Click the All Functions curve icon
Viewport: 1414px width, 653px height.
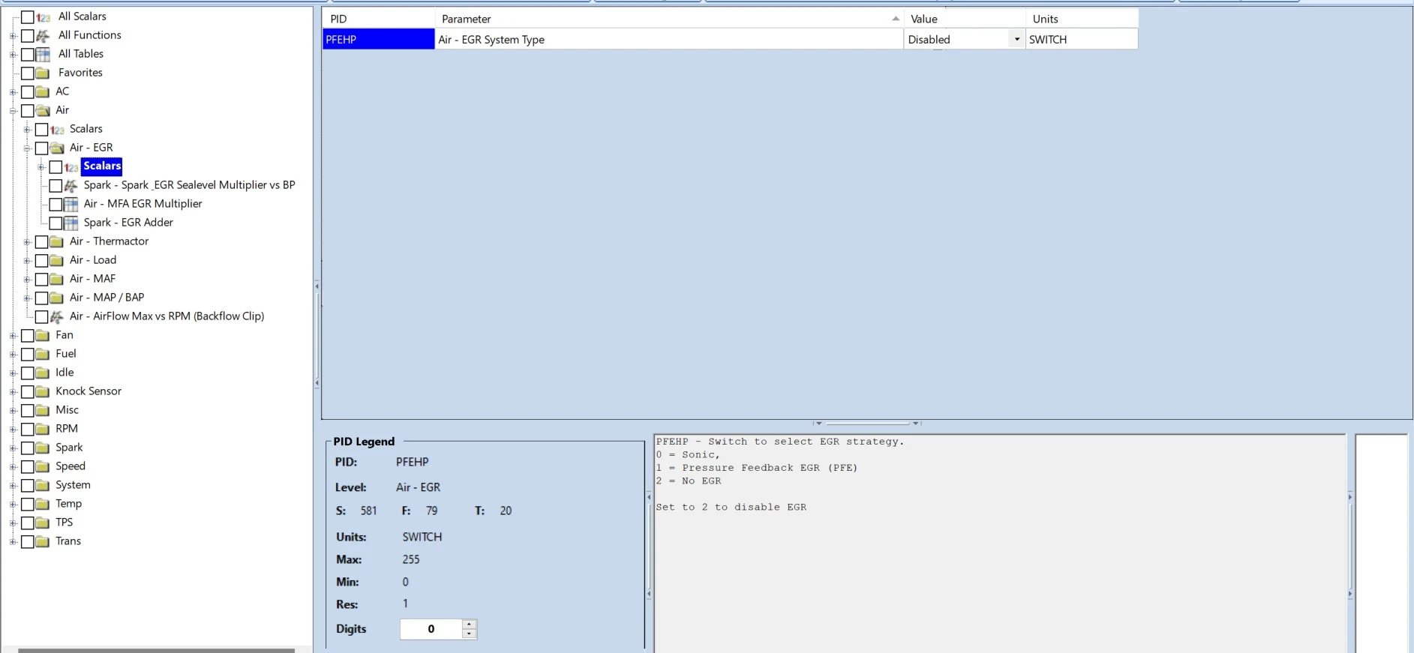pos(44,35)
